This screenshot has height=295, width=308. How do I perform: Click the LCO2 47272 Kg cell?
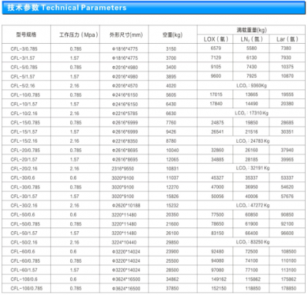coord(252,205)
